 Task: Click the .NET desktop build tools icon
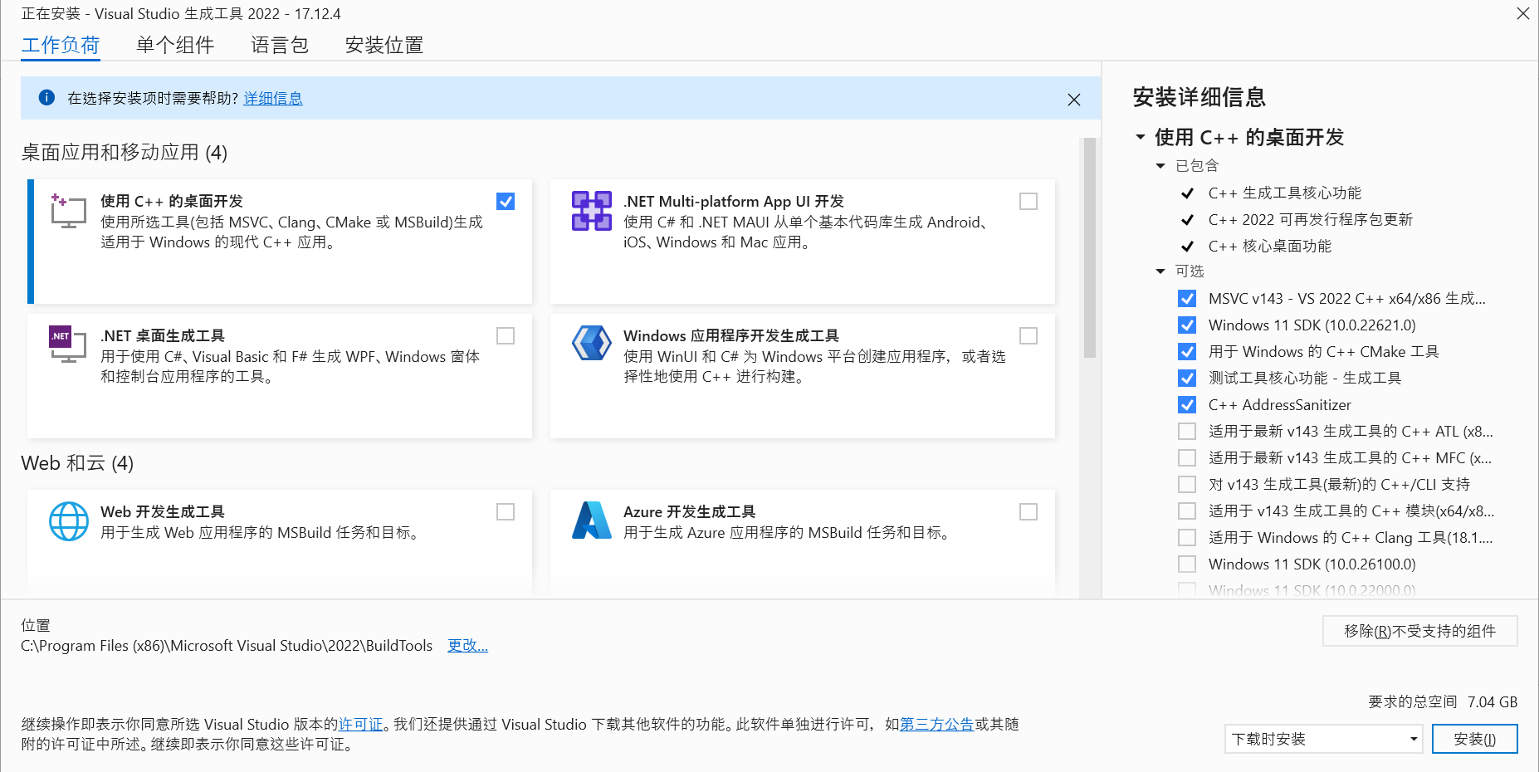point(68,344)
